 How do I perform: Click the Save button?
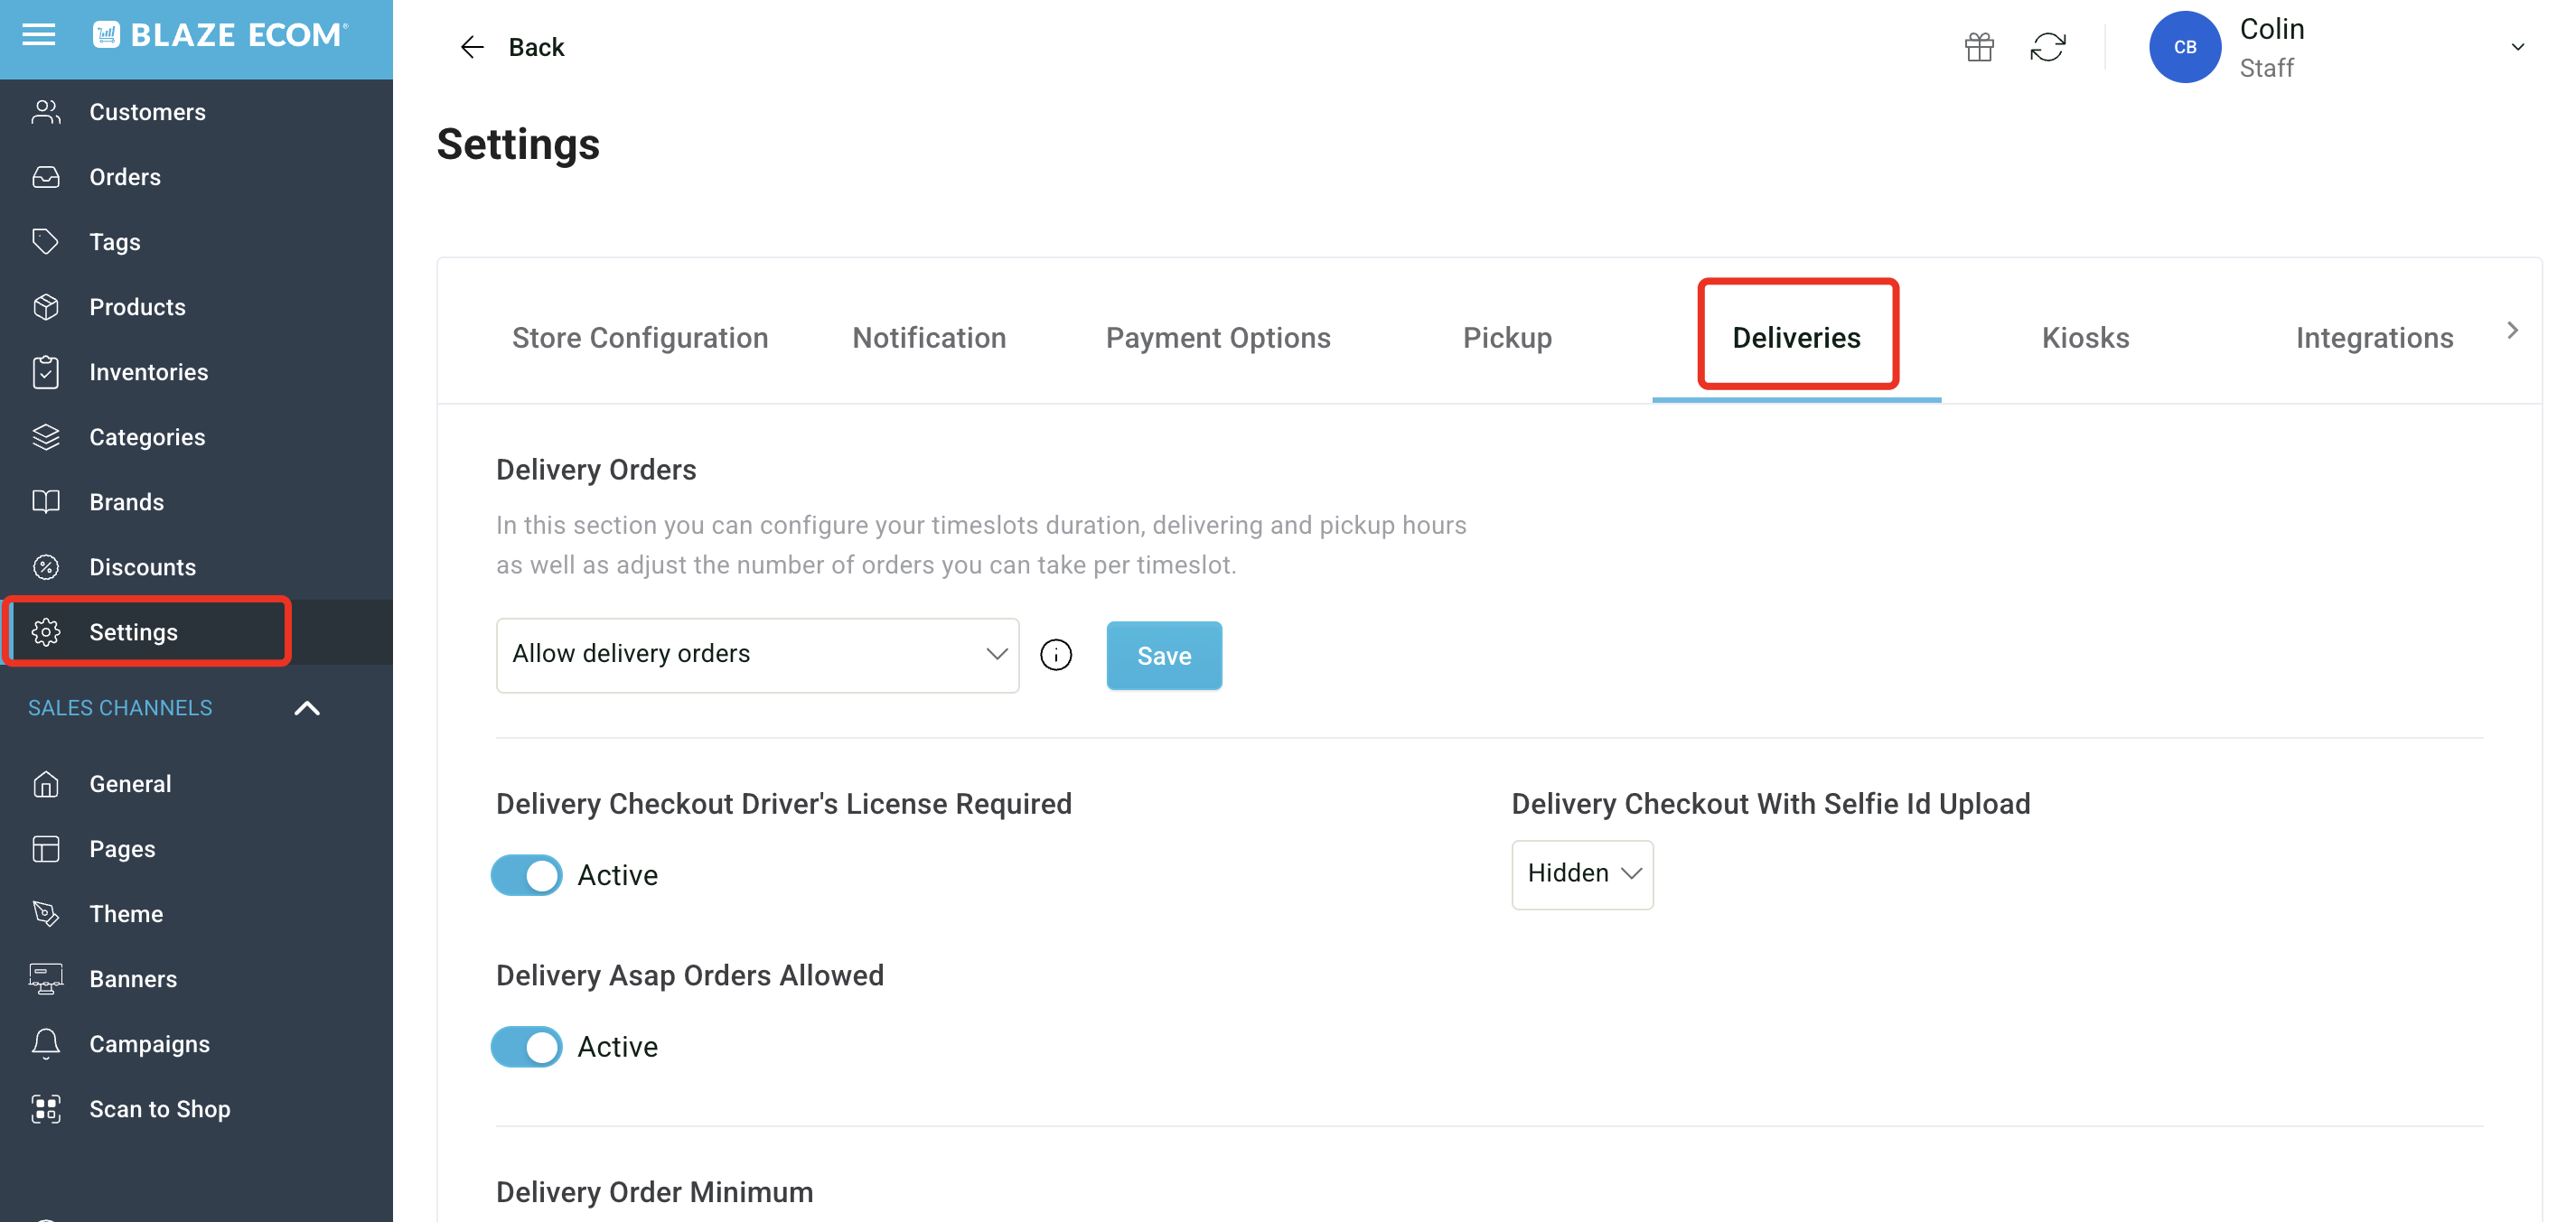[1164, 656]
